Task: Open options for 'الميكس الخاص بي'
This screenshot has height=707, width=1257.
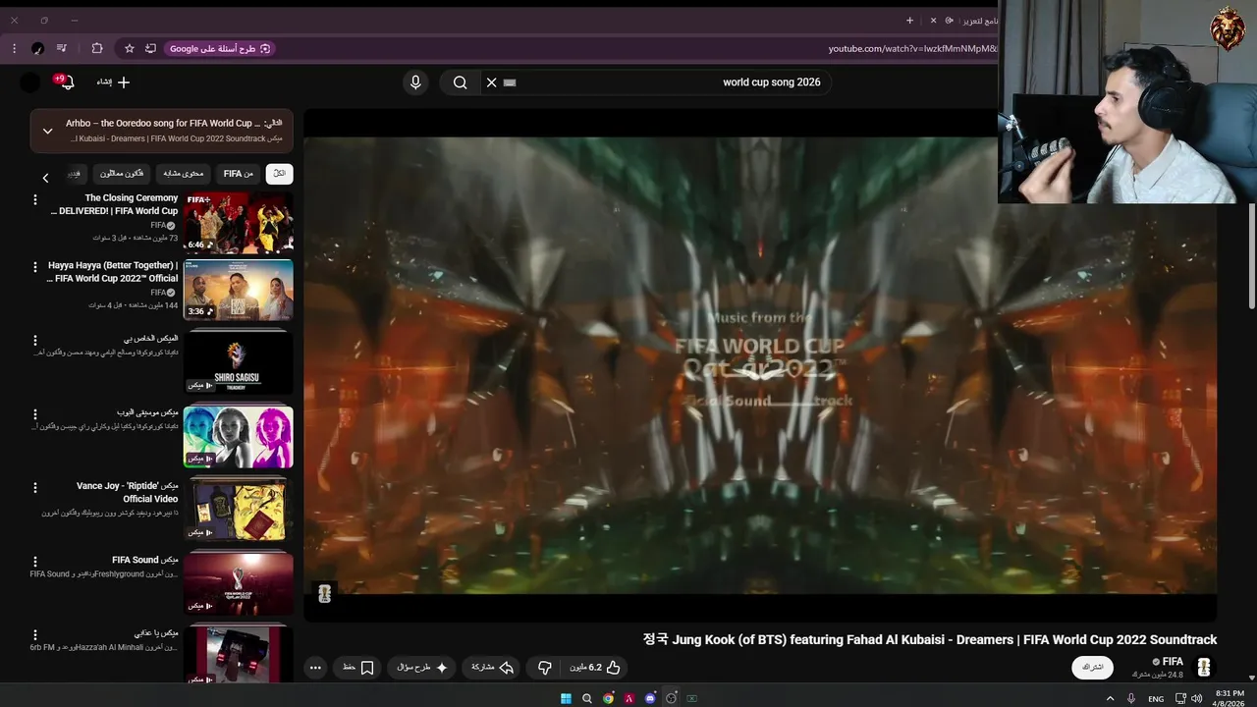Action: click(35, 341)
